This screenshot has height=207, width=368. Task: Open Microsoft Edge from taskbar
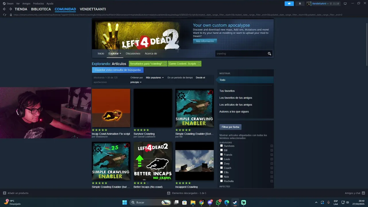(x=227, y=202)
